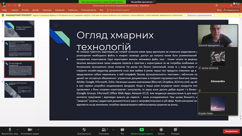The image size is (242, 136).
Task: Open the Дизайн ribbon tab
Action: (36, 10)
